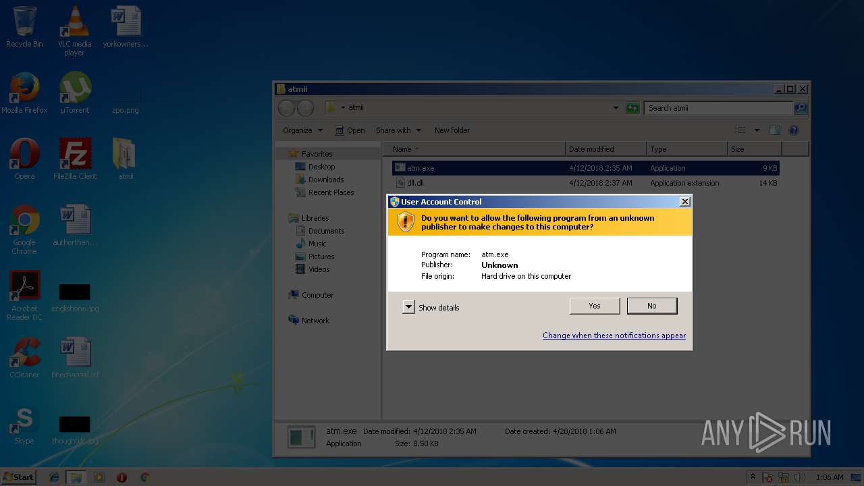This screenshot has height=486, width=864.
Task: Open the Organize menu in Explorer
Action: [302, 130]
